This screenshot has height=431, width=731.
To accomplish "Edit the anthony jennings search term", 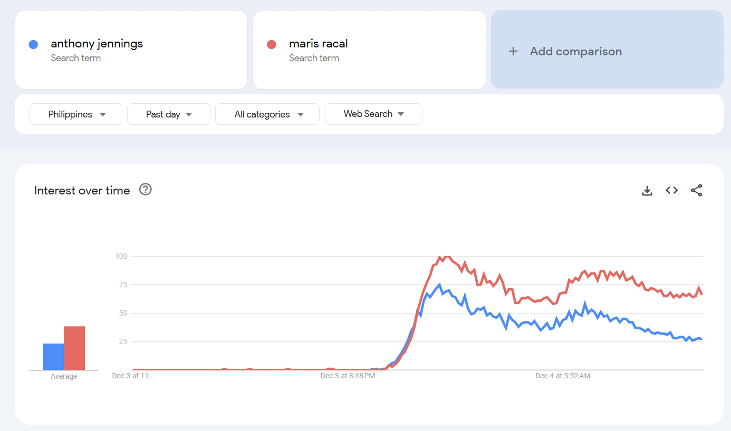I will tap(97, 44).
